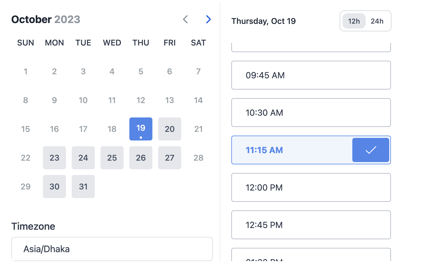Click the selected 11:15 AM slot

point(291,150)
